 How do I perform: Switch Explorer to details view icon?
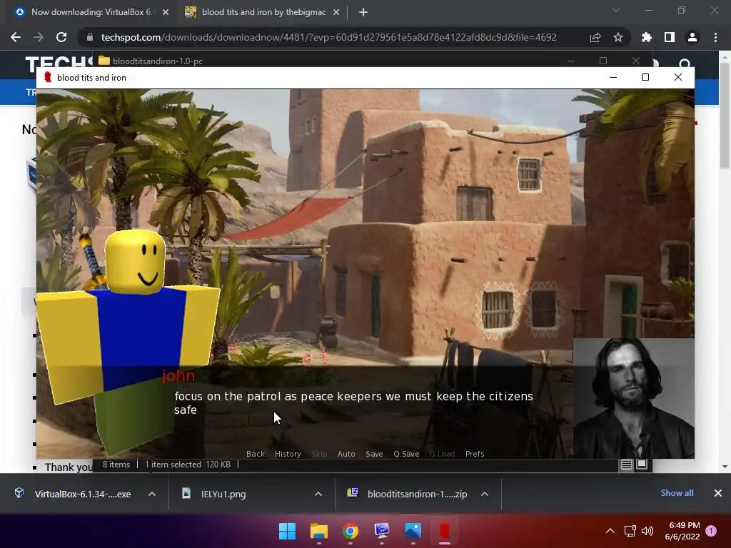pyautogui.click(x=627, y=465)
